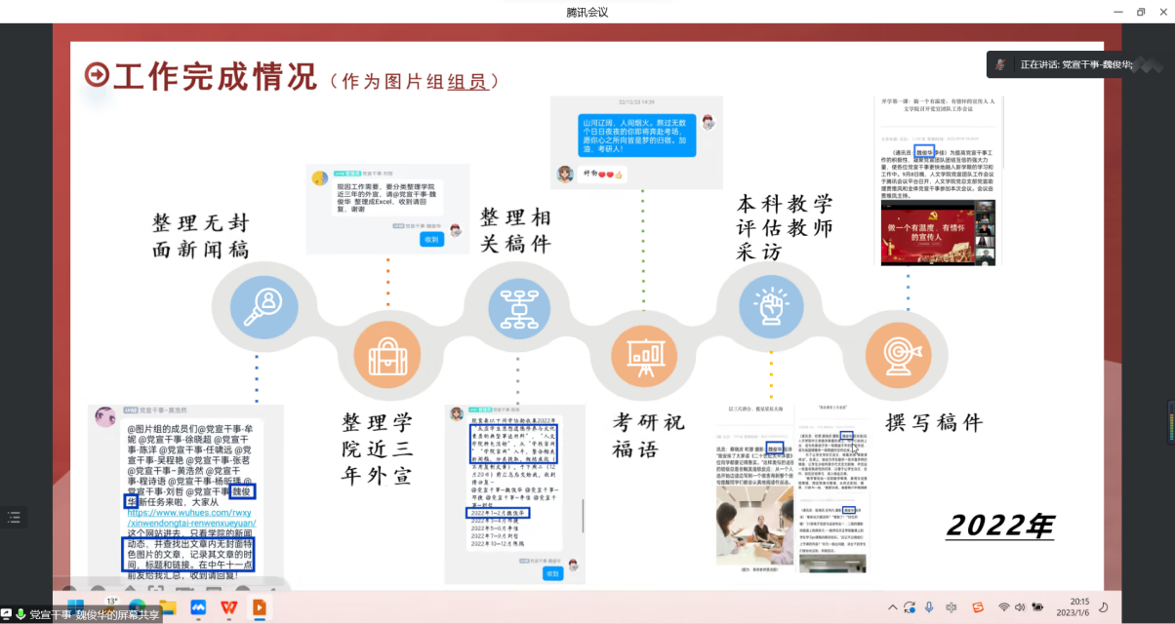The height and width of the screenshot is (624, 1175).
Task: Click the orange presentation chart circle icon
Action: 643,355
